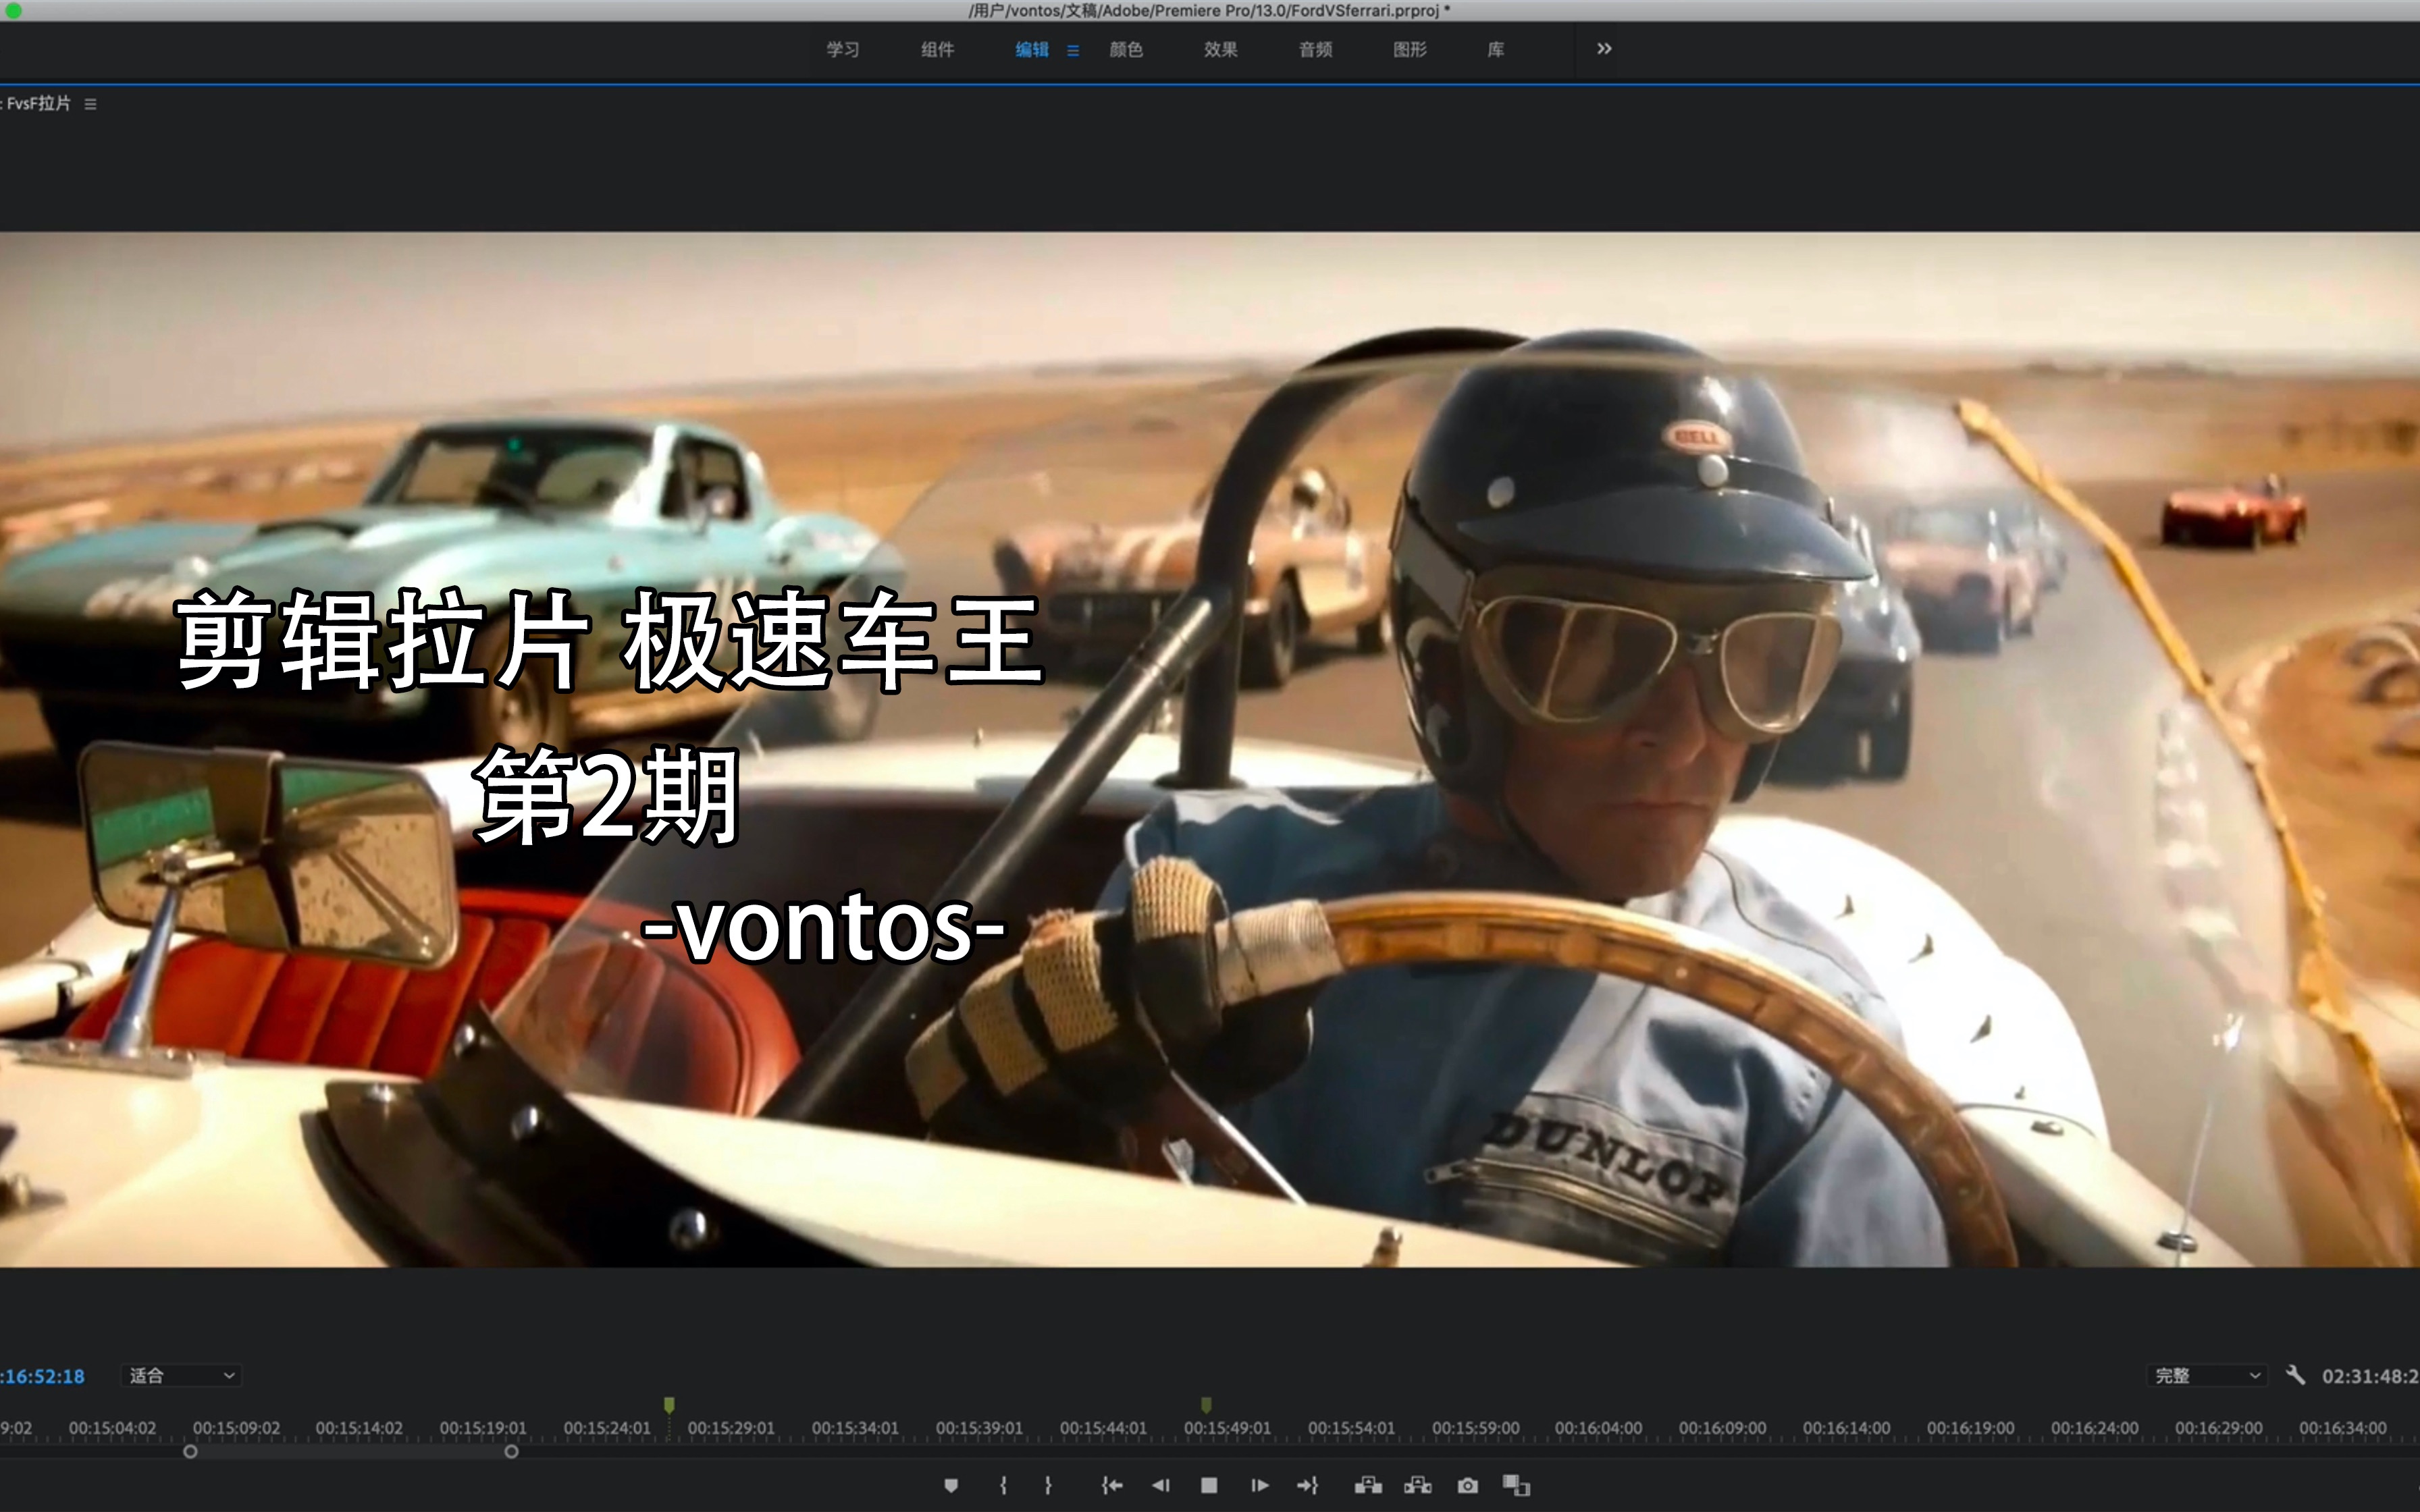This screenshot has width=2420, height=1512.
Task: Click the FvsF拉片 sequence tab title
Action: click(37, 103)
